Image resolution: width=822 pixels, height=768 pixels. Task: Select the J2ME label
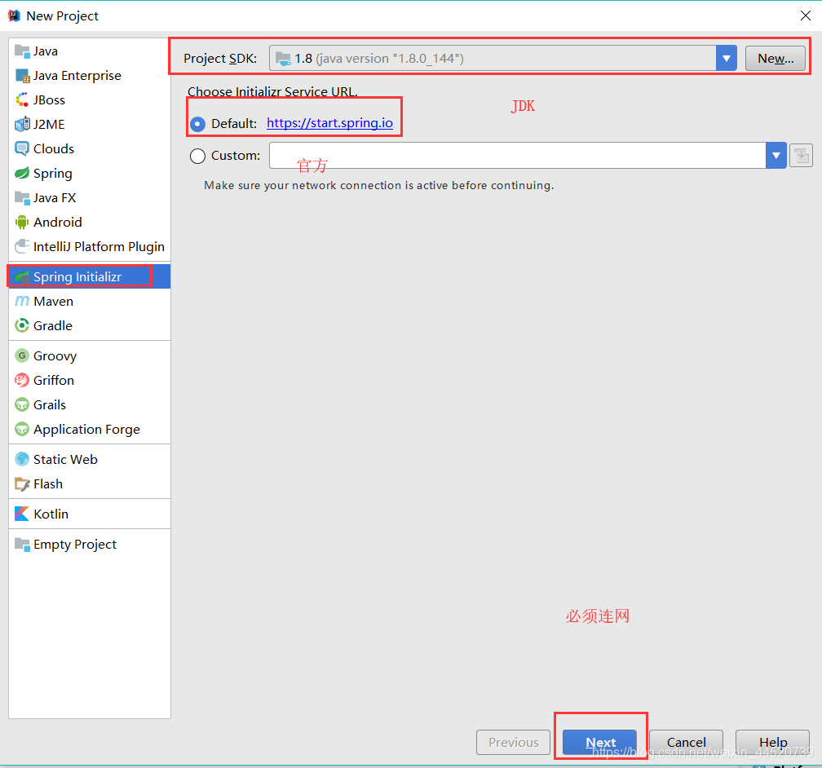tap(49, 125)
